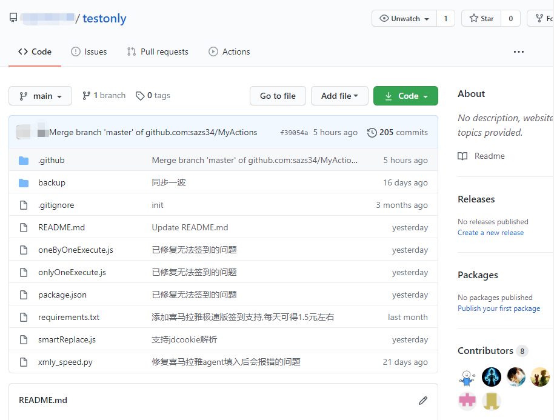554x420 pixels.
Task: Click the Create a new release link
Action: (490, 233)
